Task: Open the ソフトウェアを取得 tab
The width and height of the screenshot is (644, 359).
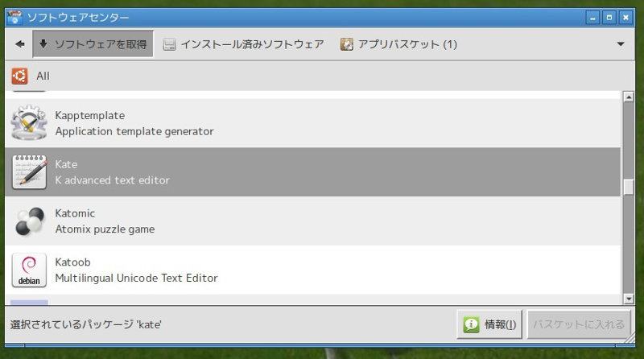Action: [x=93, y=44]
